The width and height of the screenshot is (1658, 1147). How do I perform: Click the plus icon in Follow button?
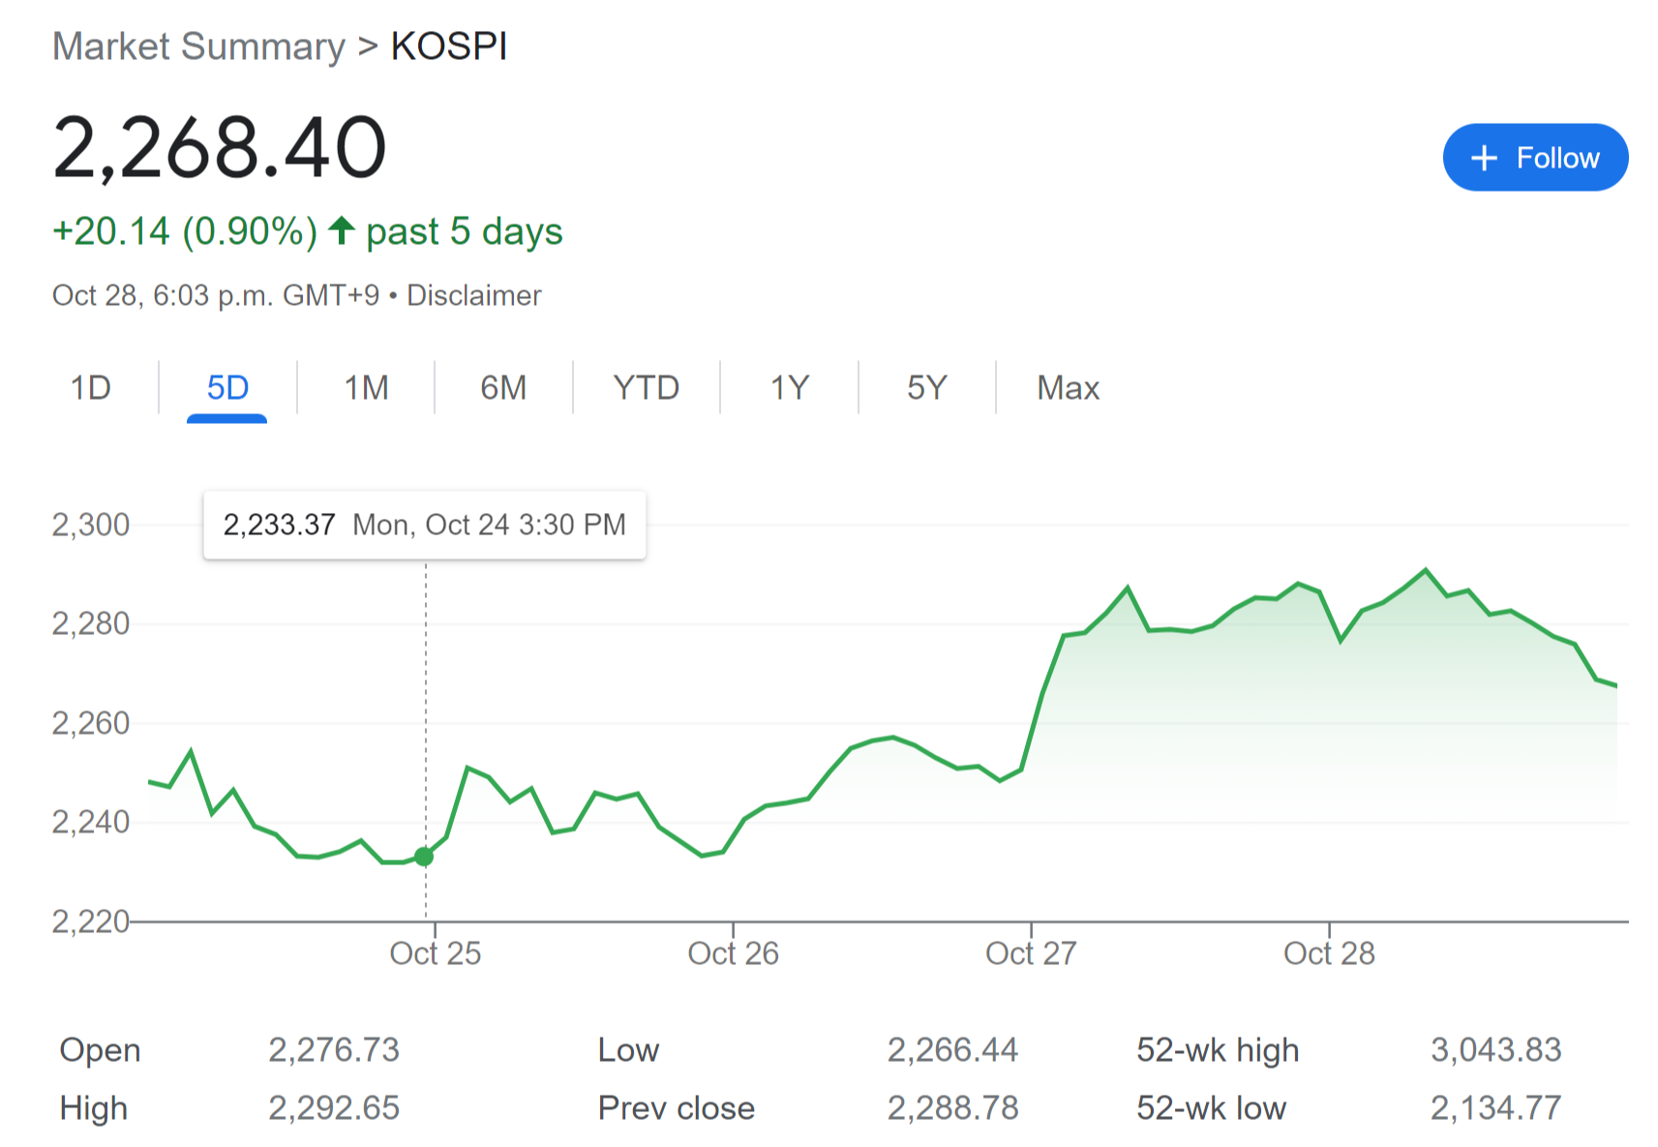tap(1484, 158)
